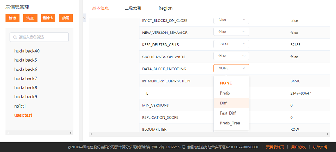
Task: Open the CACHE_DATA_ON_WRITE dropdown
Action: pos(231,56)
